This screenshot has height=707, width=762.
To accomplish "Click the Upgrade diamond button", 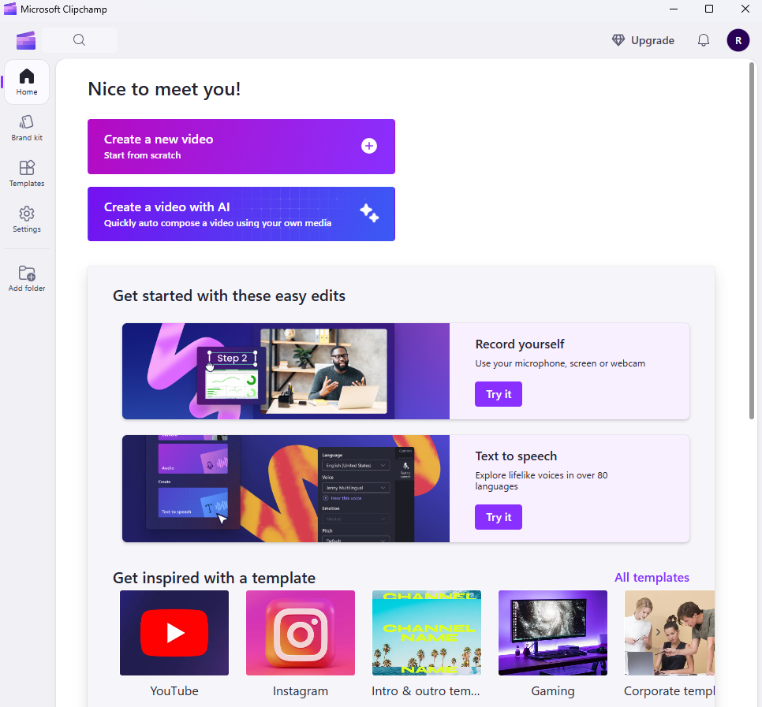I will (643, 40).
